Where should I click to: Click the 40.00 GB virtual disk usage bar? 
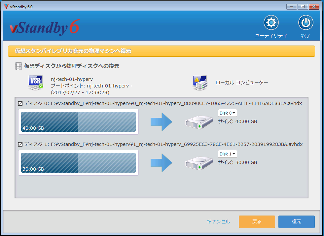(78, 122)
